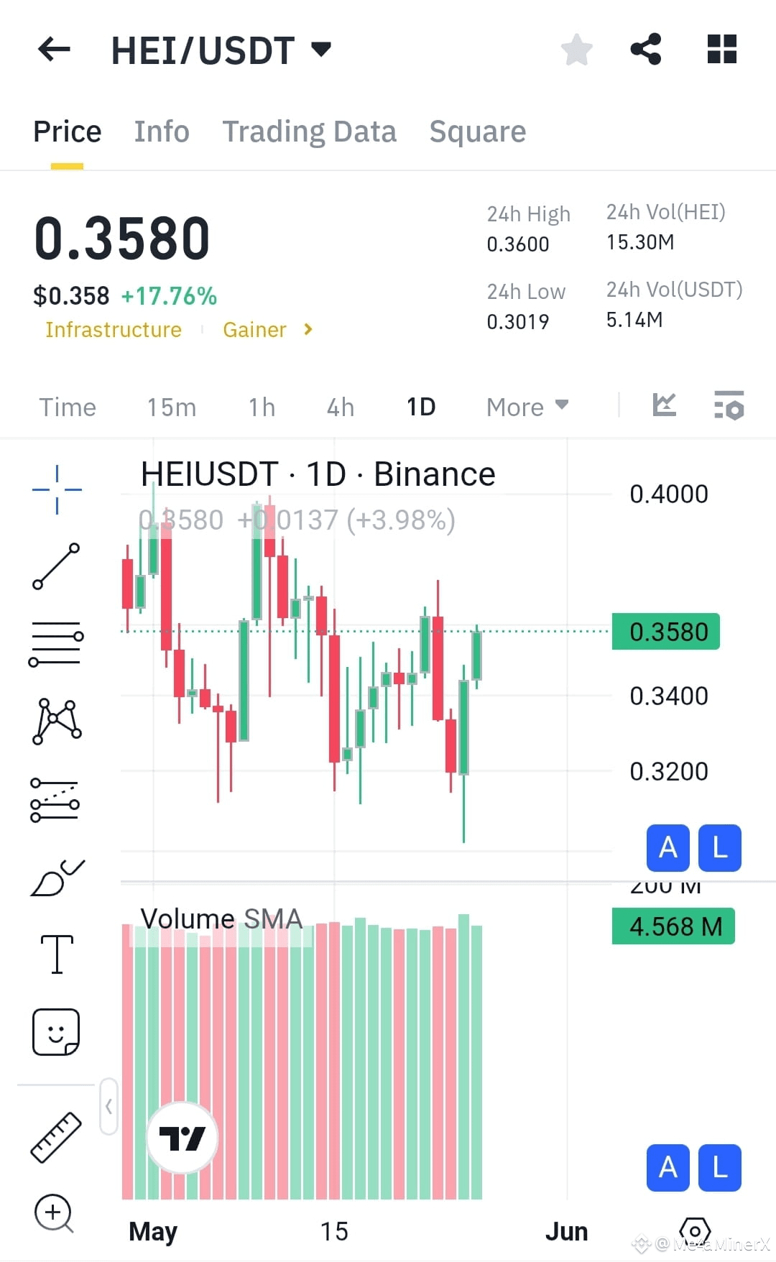Select the 4h interval

[341, 407]
